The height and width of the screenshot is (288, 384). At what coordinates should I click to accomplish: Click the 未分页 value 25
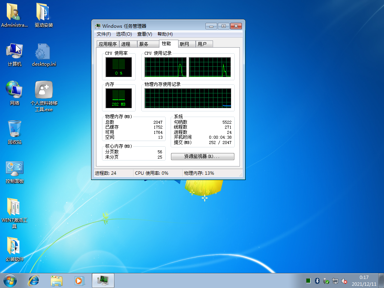(x=160, y=157)
